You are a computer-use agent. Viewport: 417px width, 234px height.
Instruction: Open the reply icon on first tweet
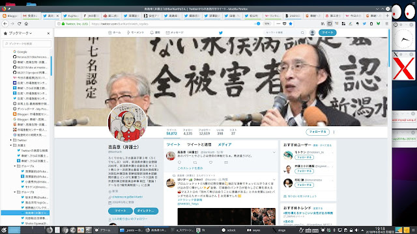pyautogui.click(x=180, y=162)
